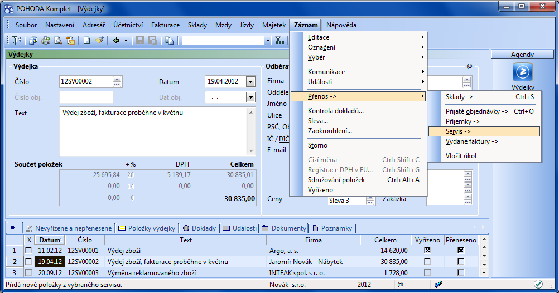Image resolution: width=559 pixels, height=293 pixels.
Task: Open the Účetnictví menu
Action: (x=128, y=25)
